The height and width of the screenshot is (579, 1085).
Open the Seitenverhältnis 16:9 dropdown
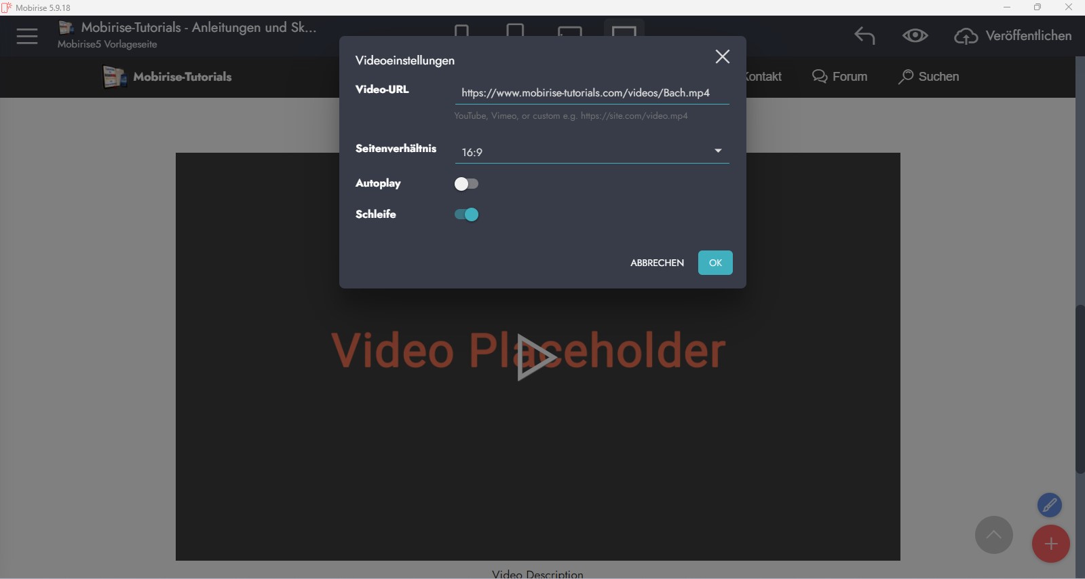[592, 151]
